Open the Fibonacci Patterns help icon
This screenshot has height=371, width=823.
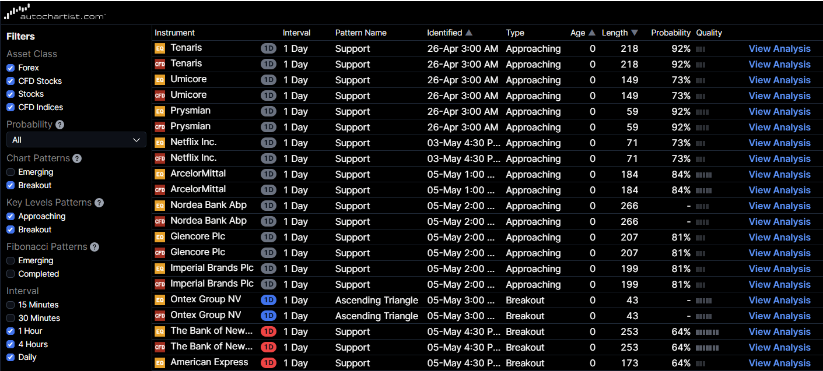click(x=94, y=247)
